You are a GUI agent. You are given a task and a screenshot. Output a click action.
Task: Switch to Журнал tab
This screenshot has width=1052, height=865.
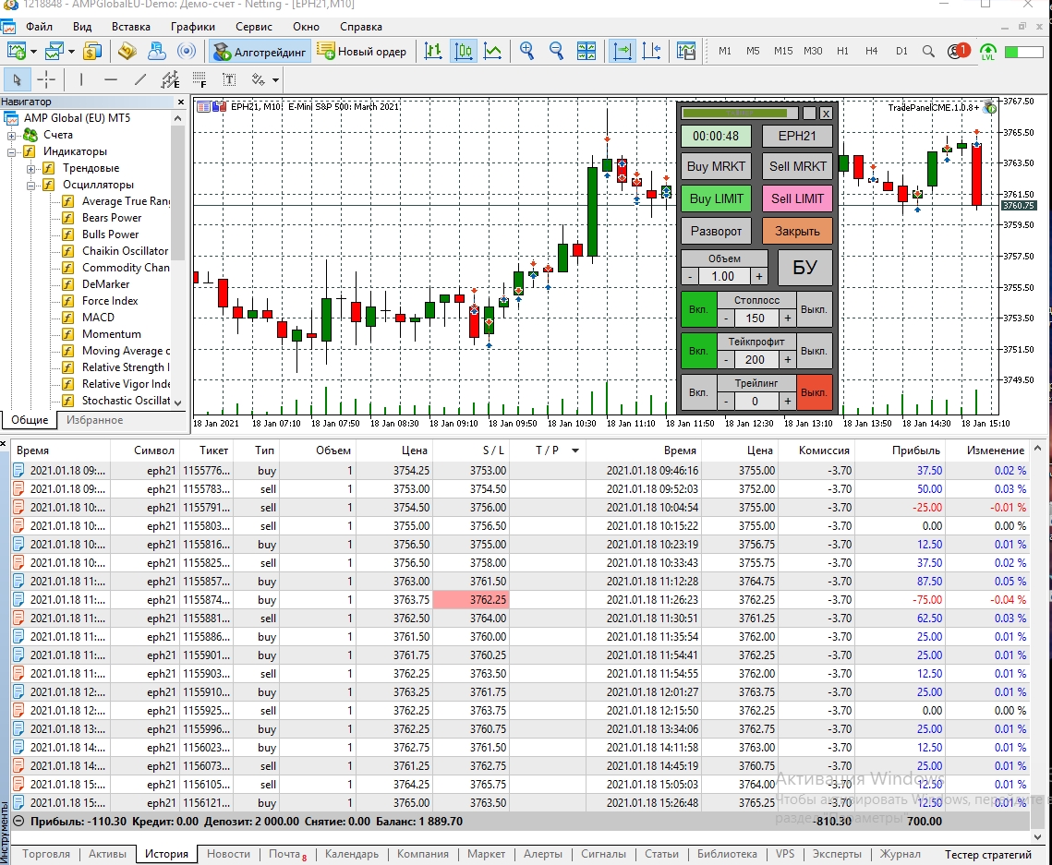pos(901,854)
